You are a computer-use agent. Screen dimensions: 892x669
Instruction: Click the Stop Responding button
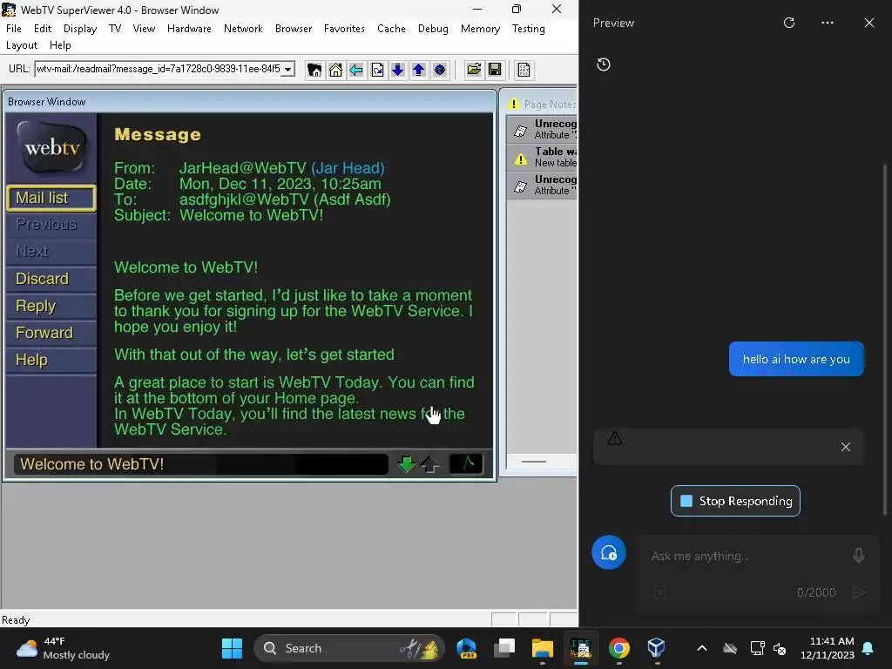click(735, 501)
